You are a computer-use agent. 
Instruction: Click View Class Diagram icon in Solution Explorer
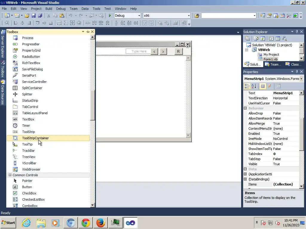(284, 38)
